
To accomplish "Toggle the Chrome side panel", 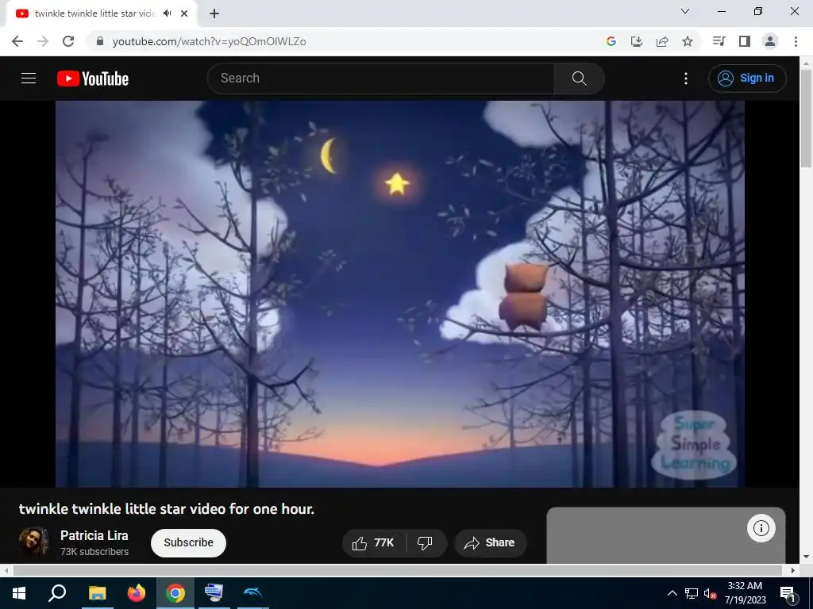I will pyautogui.click(x=745, y=41).
